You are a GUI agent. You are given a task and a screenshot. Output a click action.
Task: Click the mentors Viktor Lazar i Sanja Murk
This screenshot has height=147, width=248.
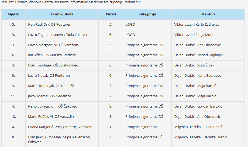194,35
